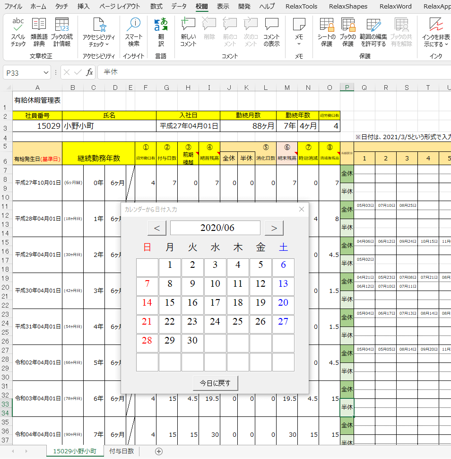Select day 17 in the calendar
451x459 pixels.
point(215,303)
